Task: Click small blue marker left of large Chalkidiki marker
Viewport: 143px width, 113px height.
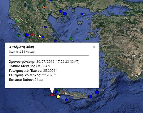Action: (60, 11)
